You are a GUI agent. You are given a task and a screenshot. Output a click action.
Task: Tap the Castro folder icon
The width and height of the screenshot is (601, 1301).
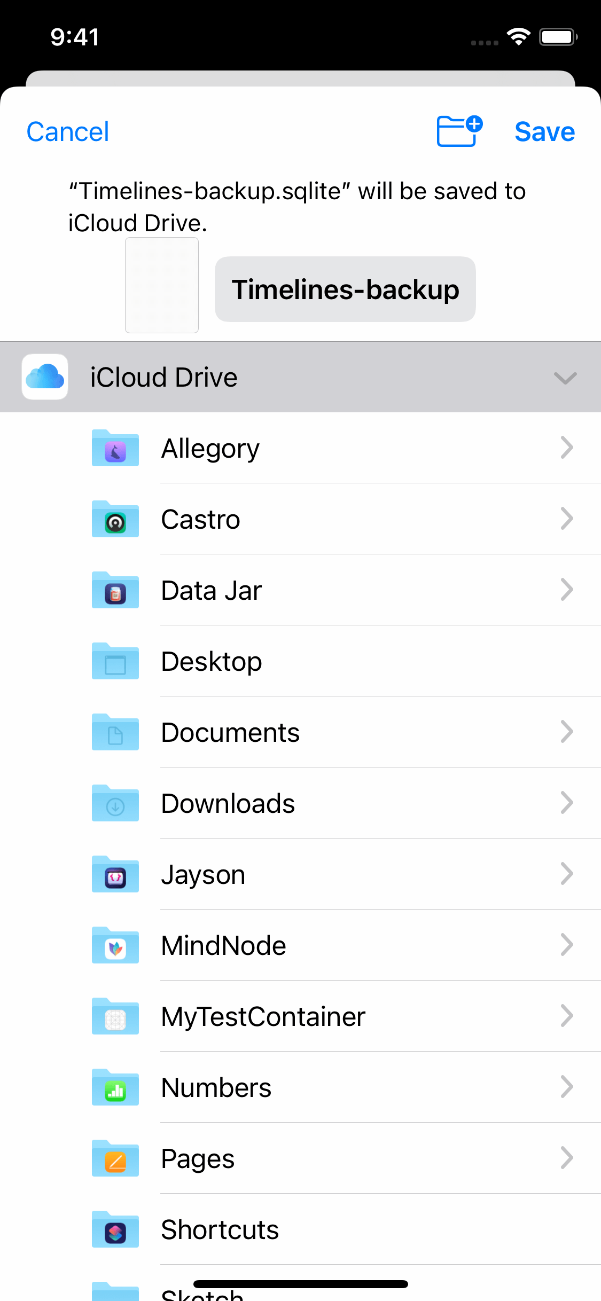tap(115, 519)
